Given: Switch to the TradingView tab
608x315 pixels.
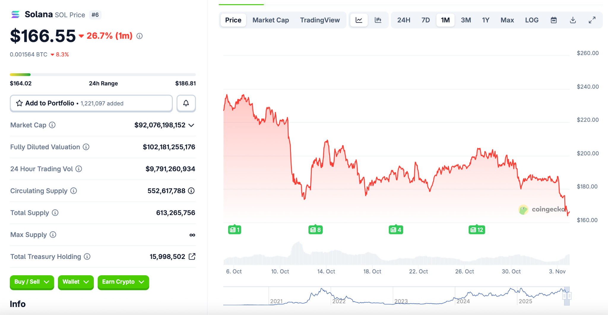Looking at the screenshot, I should tap(320, 20).
